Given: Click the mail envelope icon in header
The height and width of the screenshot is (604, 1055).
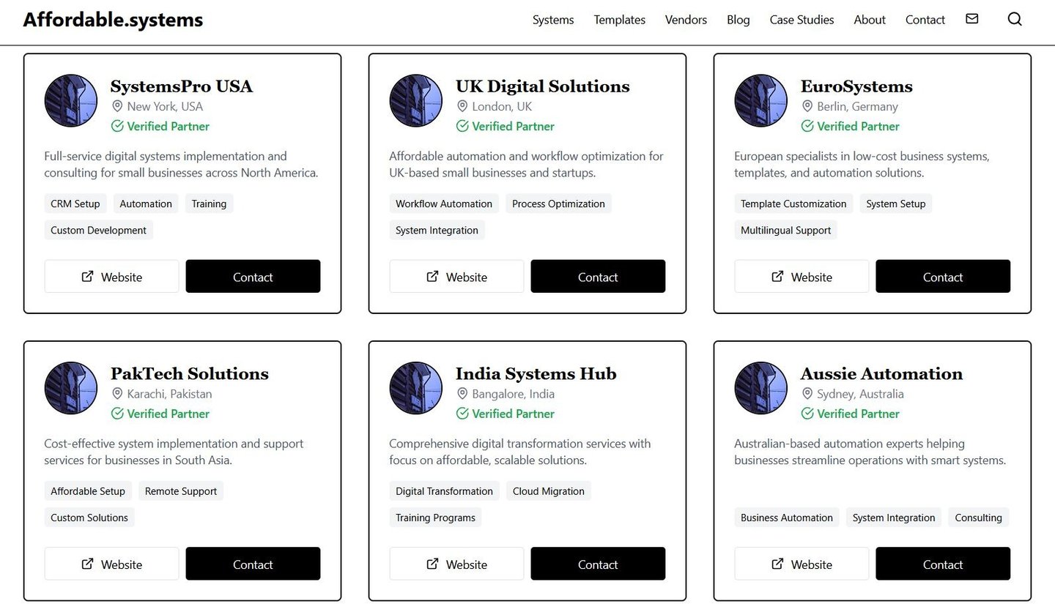Looking at the screenshot, I should point(971,19).
